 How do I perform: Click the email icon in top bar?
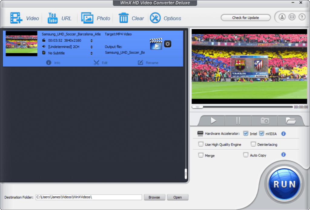[x=292, y=17]
